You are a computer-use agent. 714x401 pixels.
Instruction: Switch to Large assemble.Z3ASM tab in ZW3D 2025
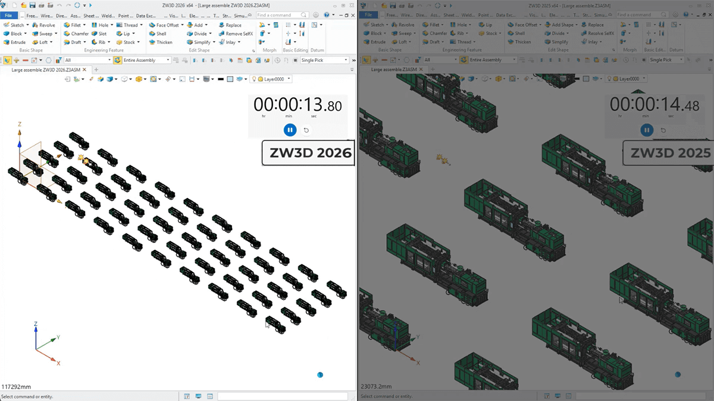coord(393,70)
